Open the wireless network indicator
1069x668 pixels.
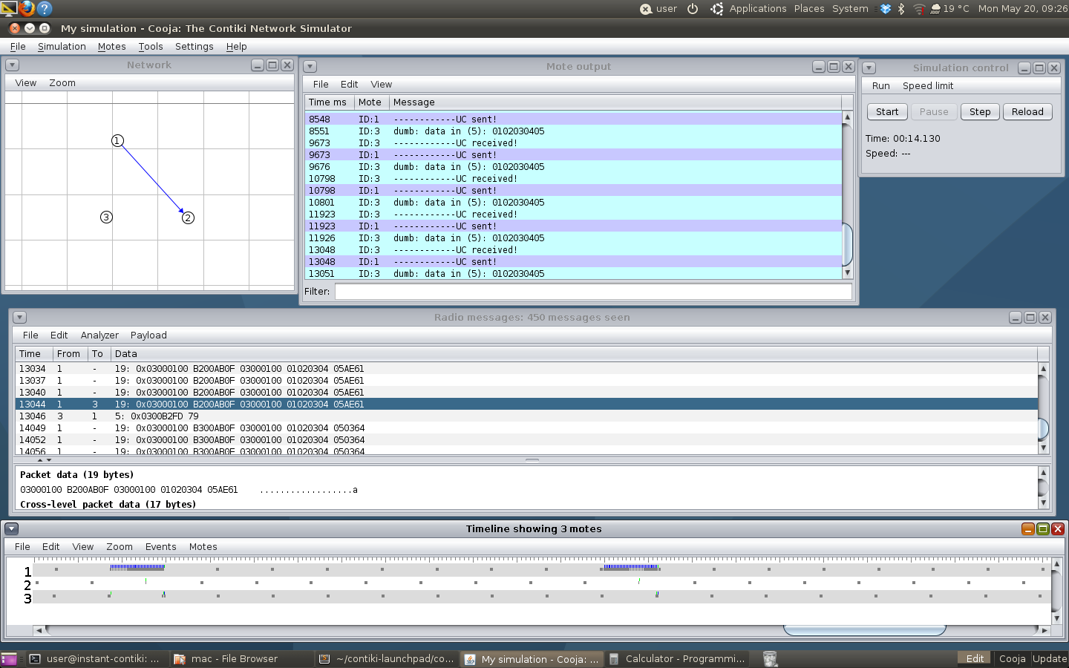point(919,9)
